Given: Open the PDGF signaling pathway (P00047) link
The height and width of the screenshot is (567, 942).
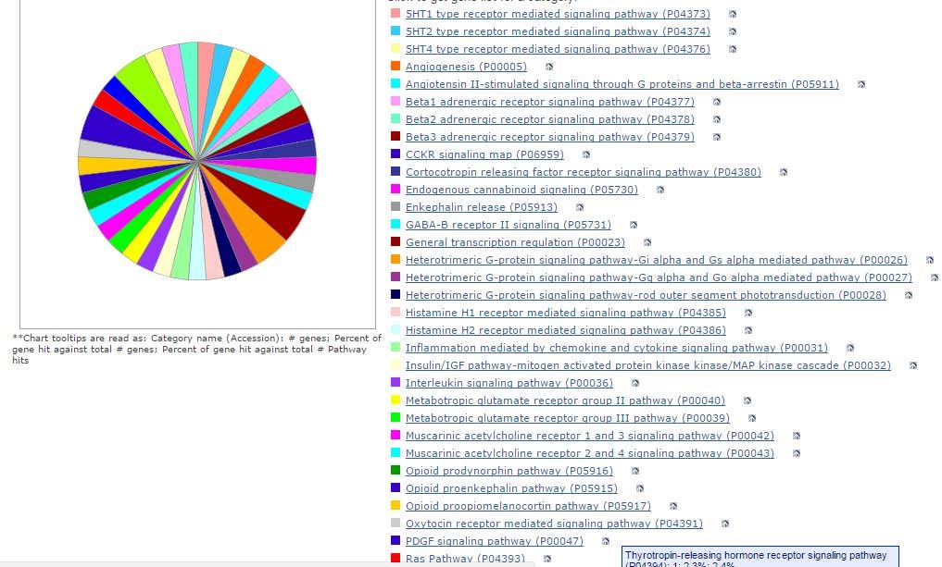Looking at the screenshot, I should click(495, 541).
